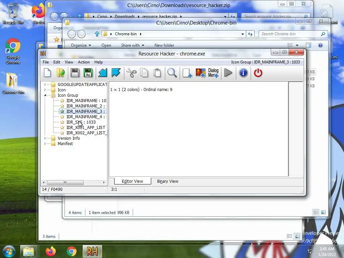Expand the Version Info node
The width and height of the screenshot is (344, 258).
tap(45, 138)
